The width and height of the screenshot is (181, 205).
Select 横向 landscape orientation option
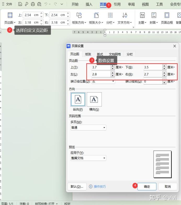(x=94, y=100)
